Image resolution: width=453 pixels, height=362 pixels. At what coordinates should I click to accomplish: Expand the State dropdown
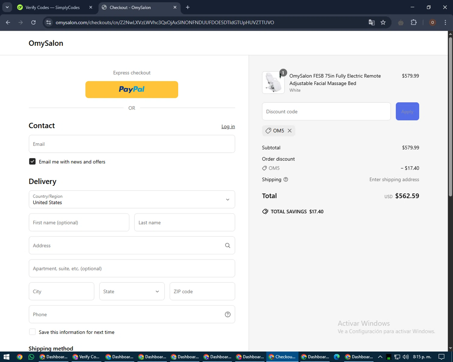pyautogui.click(x=132, y=291)
